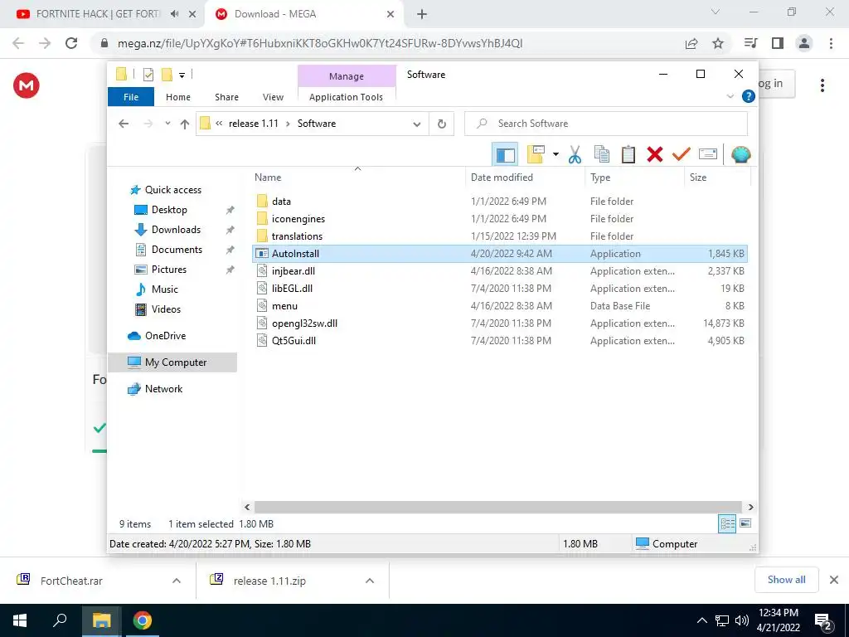Open taskbar search magnifier
The height and width of the screenshot is (637, 849).
coord(60,620)
